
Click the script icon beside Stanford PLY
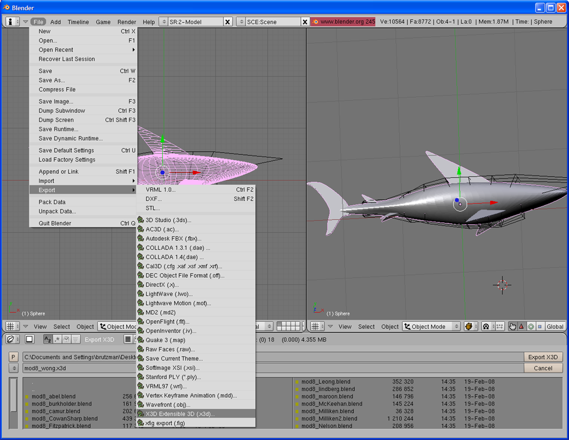pos(141,377)
